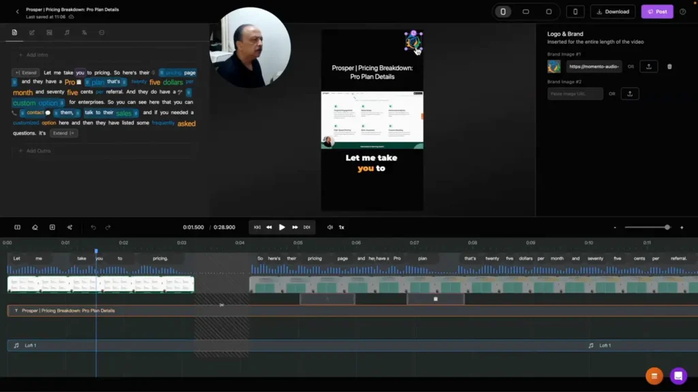The height and width of the screenshot is (392, 698).
Task: Rewind the playback
Action: [x=269, y=227]
